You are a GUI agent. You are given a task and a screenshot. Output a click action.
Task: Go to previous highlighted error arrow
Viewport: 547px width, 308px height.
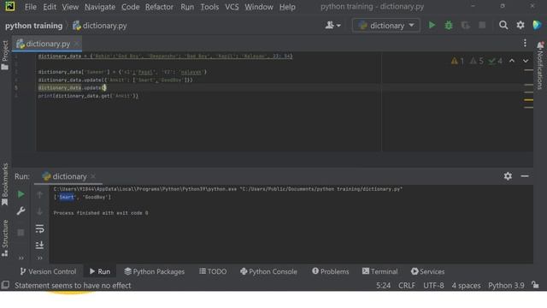pyautogui.click(x=512, y=61)
